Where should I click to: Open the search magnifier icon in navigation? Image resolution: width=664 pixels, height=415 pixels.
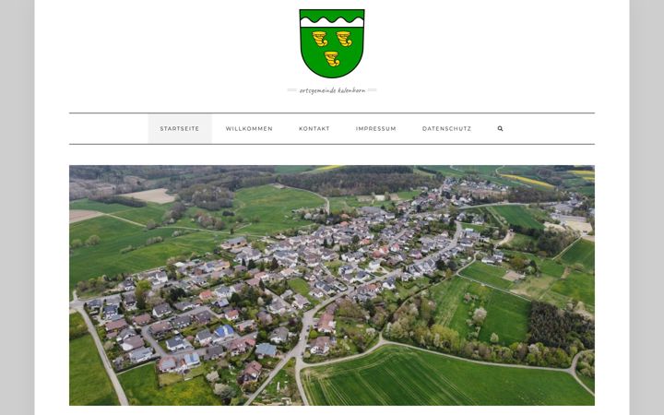500,129
